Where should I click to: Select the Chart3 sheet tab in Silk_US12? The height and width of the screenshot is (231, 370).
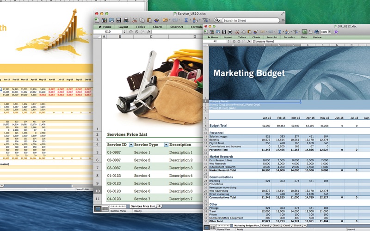coord(287,225)
